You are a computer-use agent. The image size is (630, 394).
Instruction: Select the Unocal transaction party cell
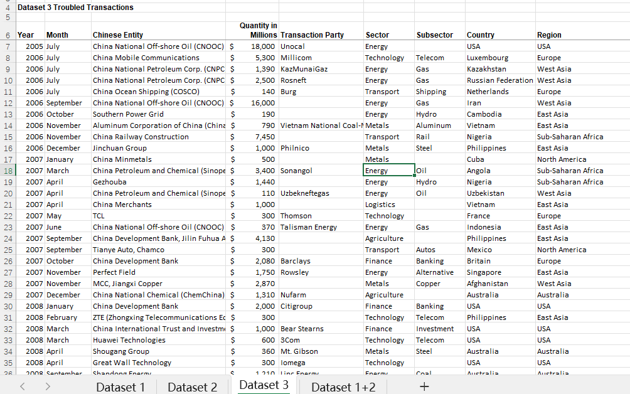(x=321, y=46)
